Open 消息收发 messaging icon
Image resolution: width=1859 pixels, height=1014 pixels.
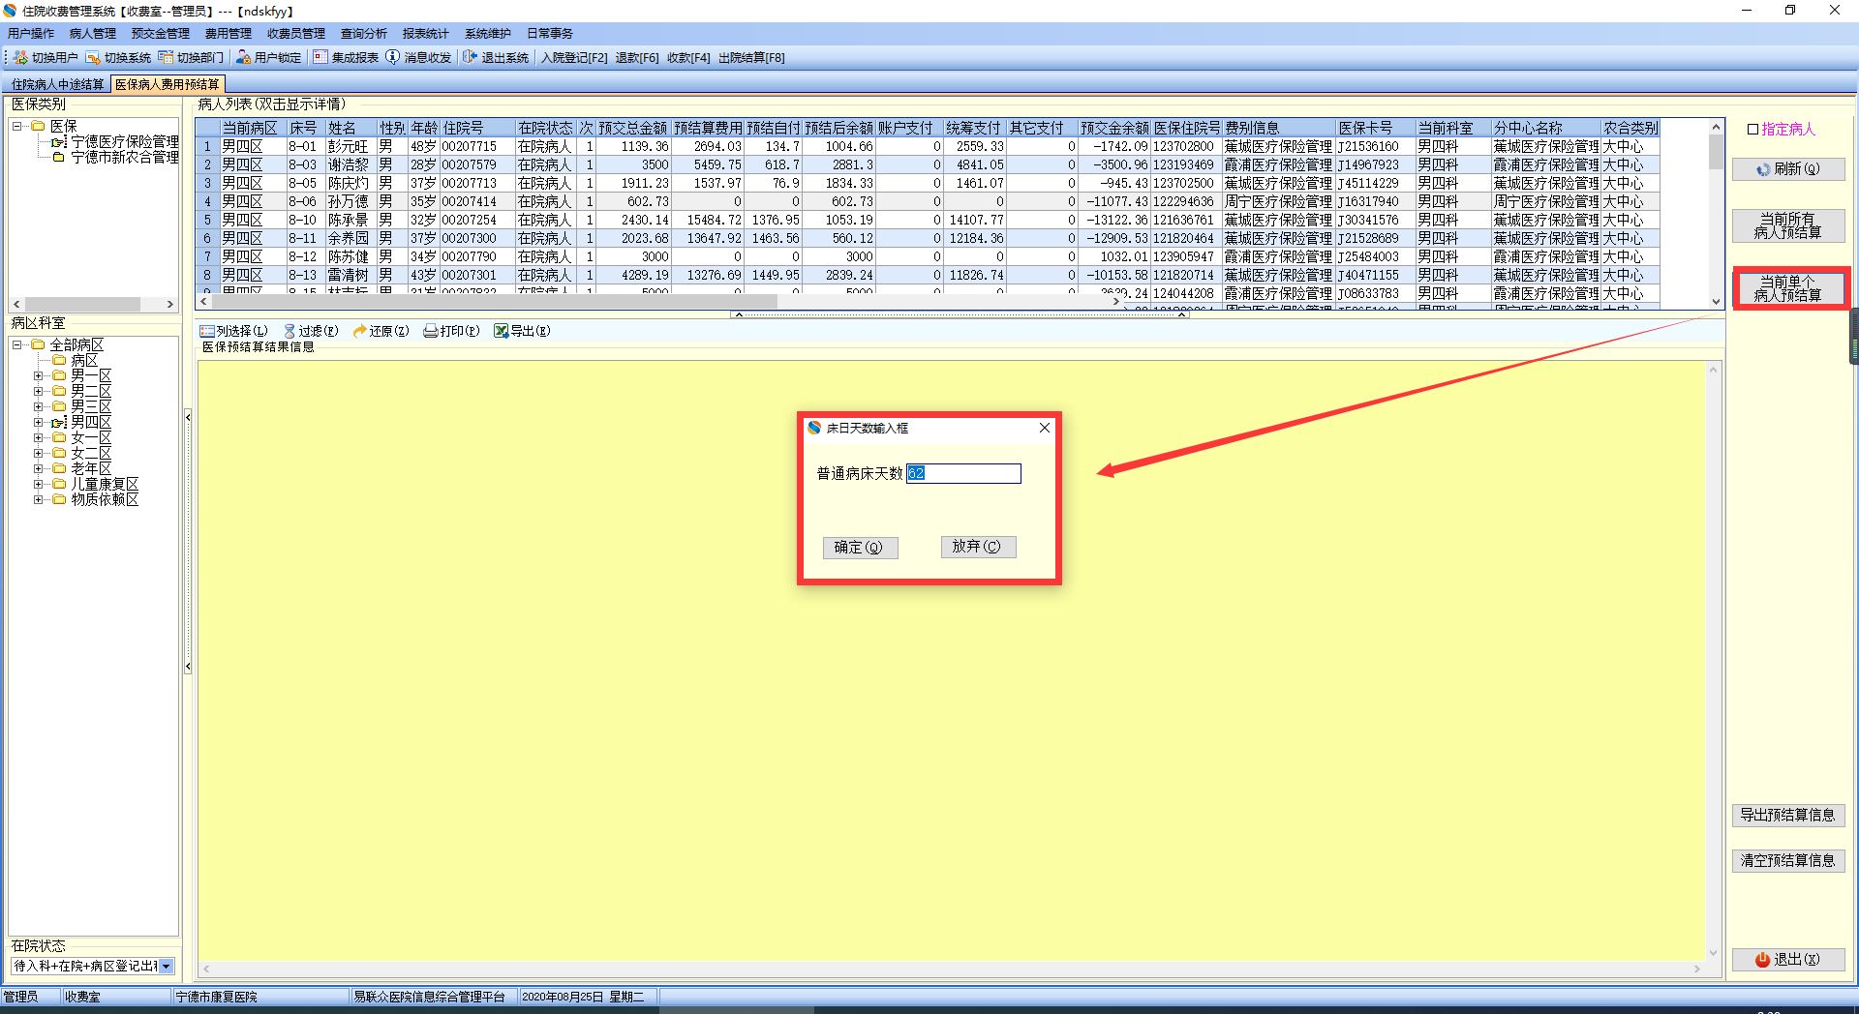pyautogui.click(x=392, y=58)
